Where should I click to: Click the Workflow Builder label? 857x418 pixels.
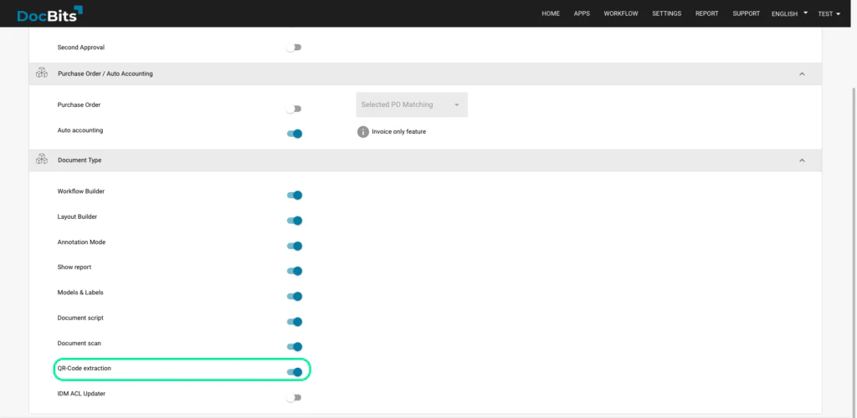(81, 191)
